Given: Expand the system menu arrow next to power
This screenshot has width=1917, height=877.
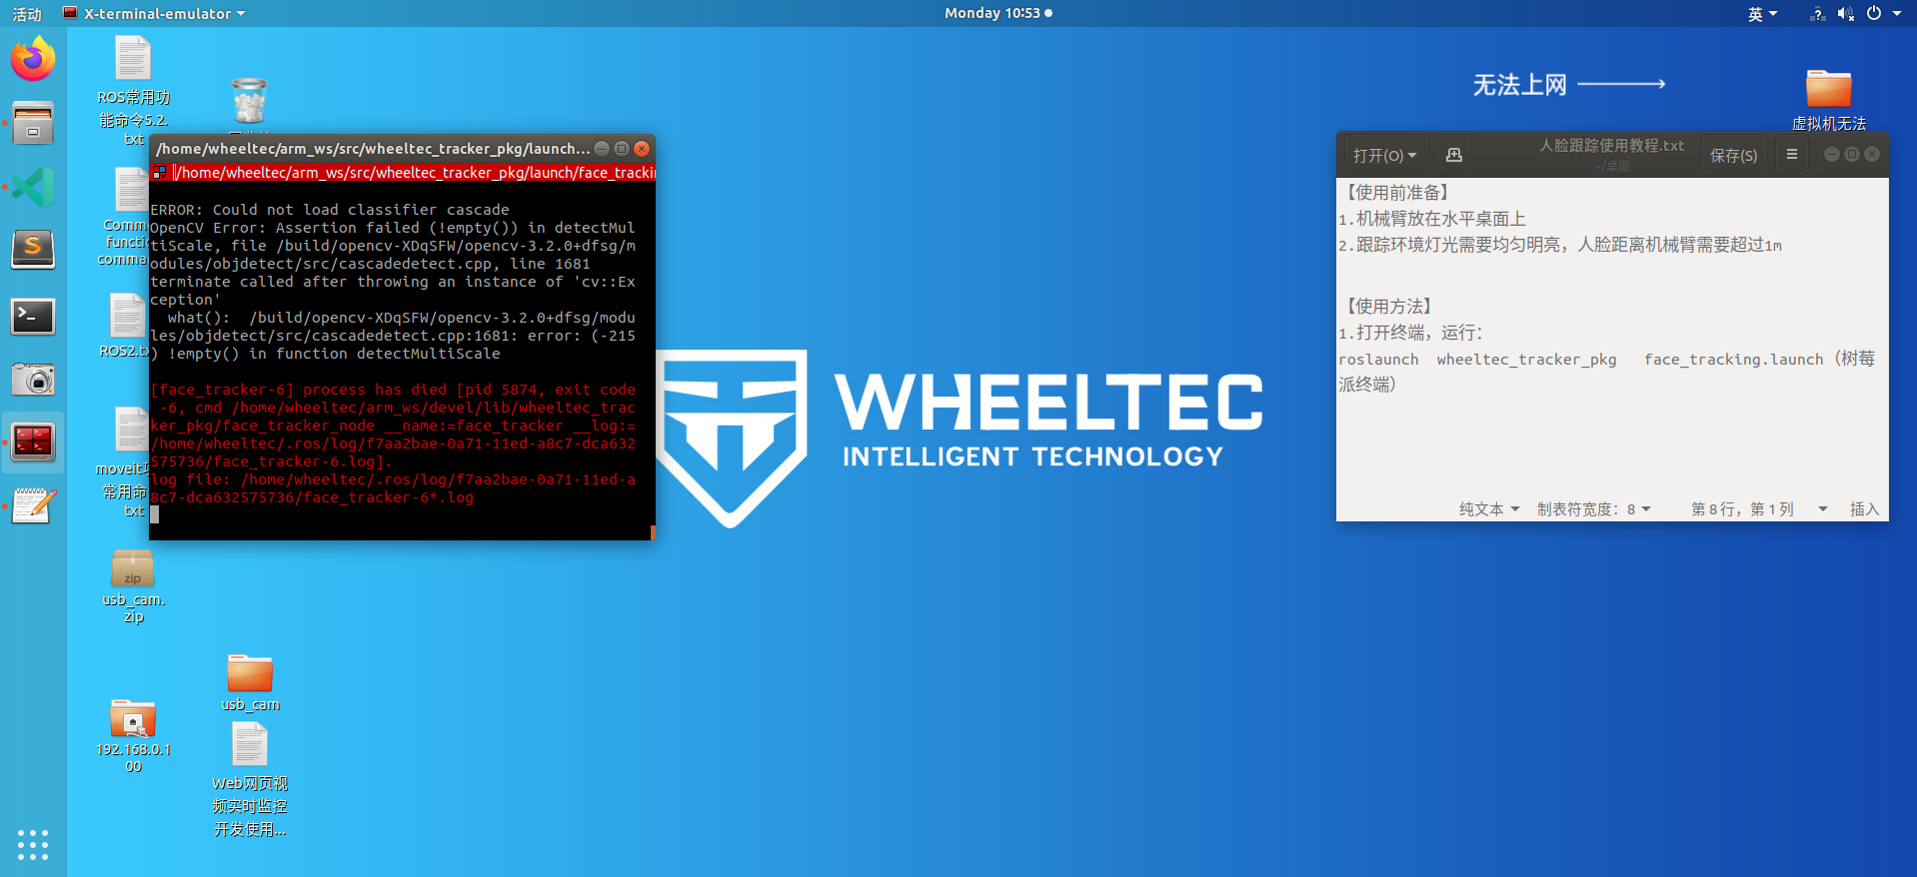Looking at the screenshot, I should tap(1897, 14).
